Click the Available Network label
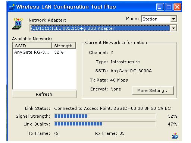This screenshot has width=191, height=143. [x=32, y=39]
